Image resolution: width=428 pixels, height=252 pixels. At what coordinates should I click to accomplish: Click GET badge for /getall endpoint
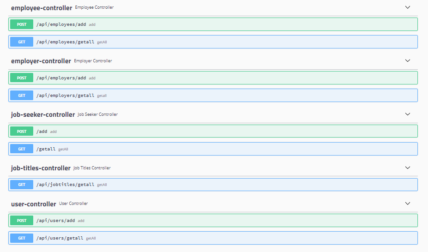(22, 149)
